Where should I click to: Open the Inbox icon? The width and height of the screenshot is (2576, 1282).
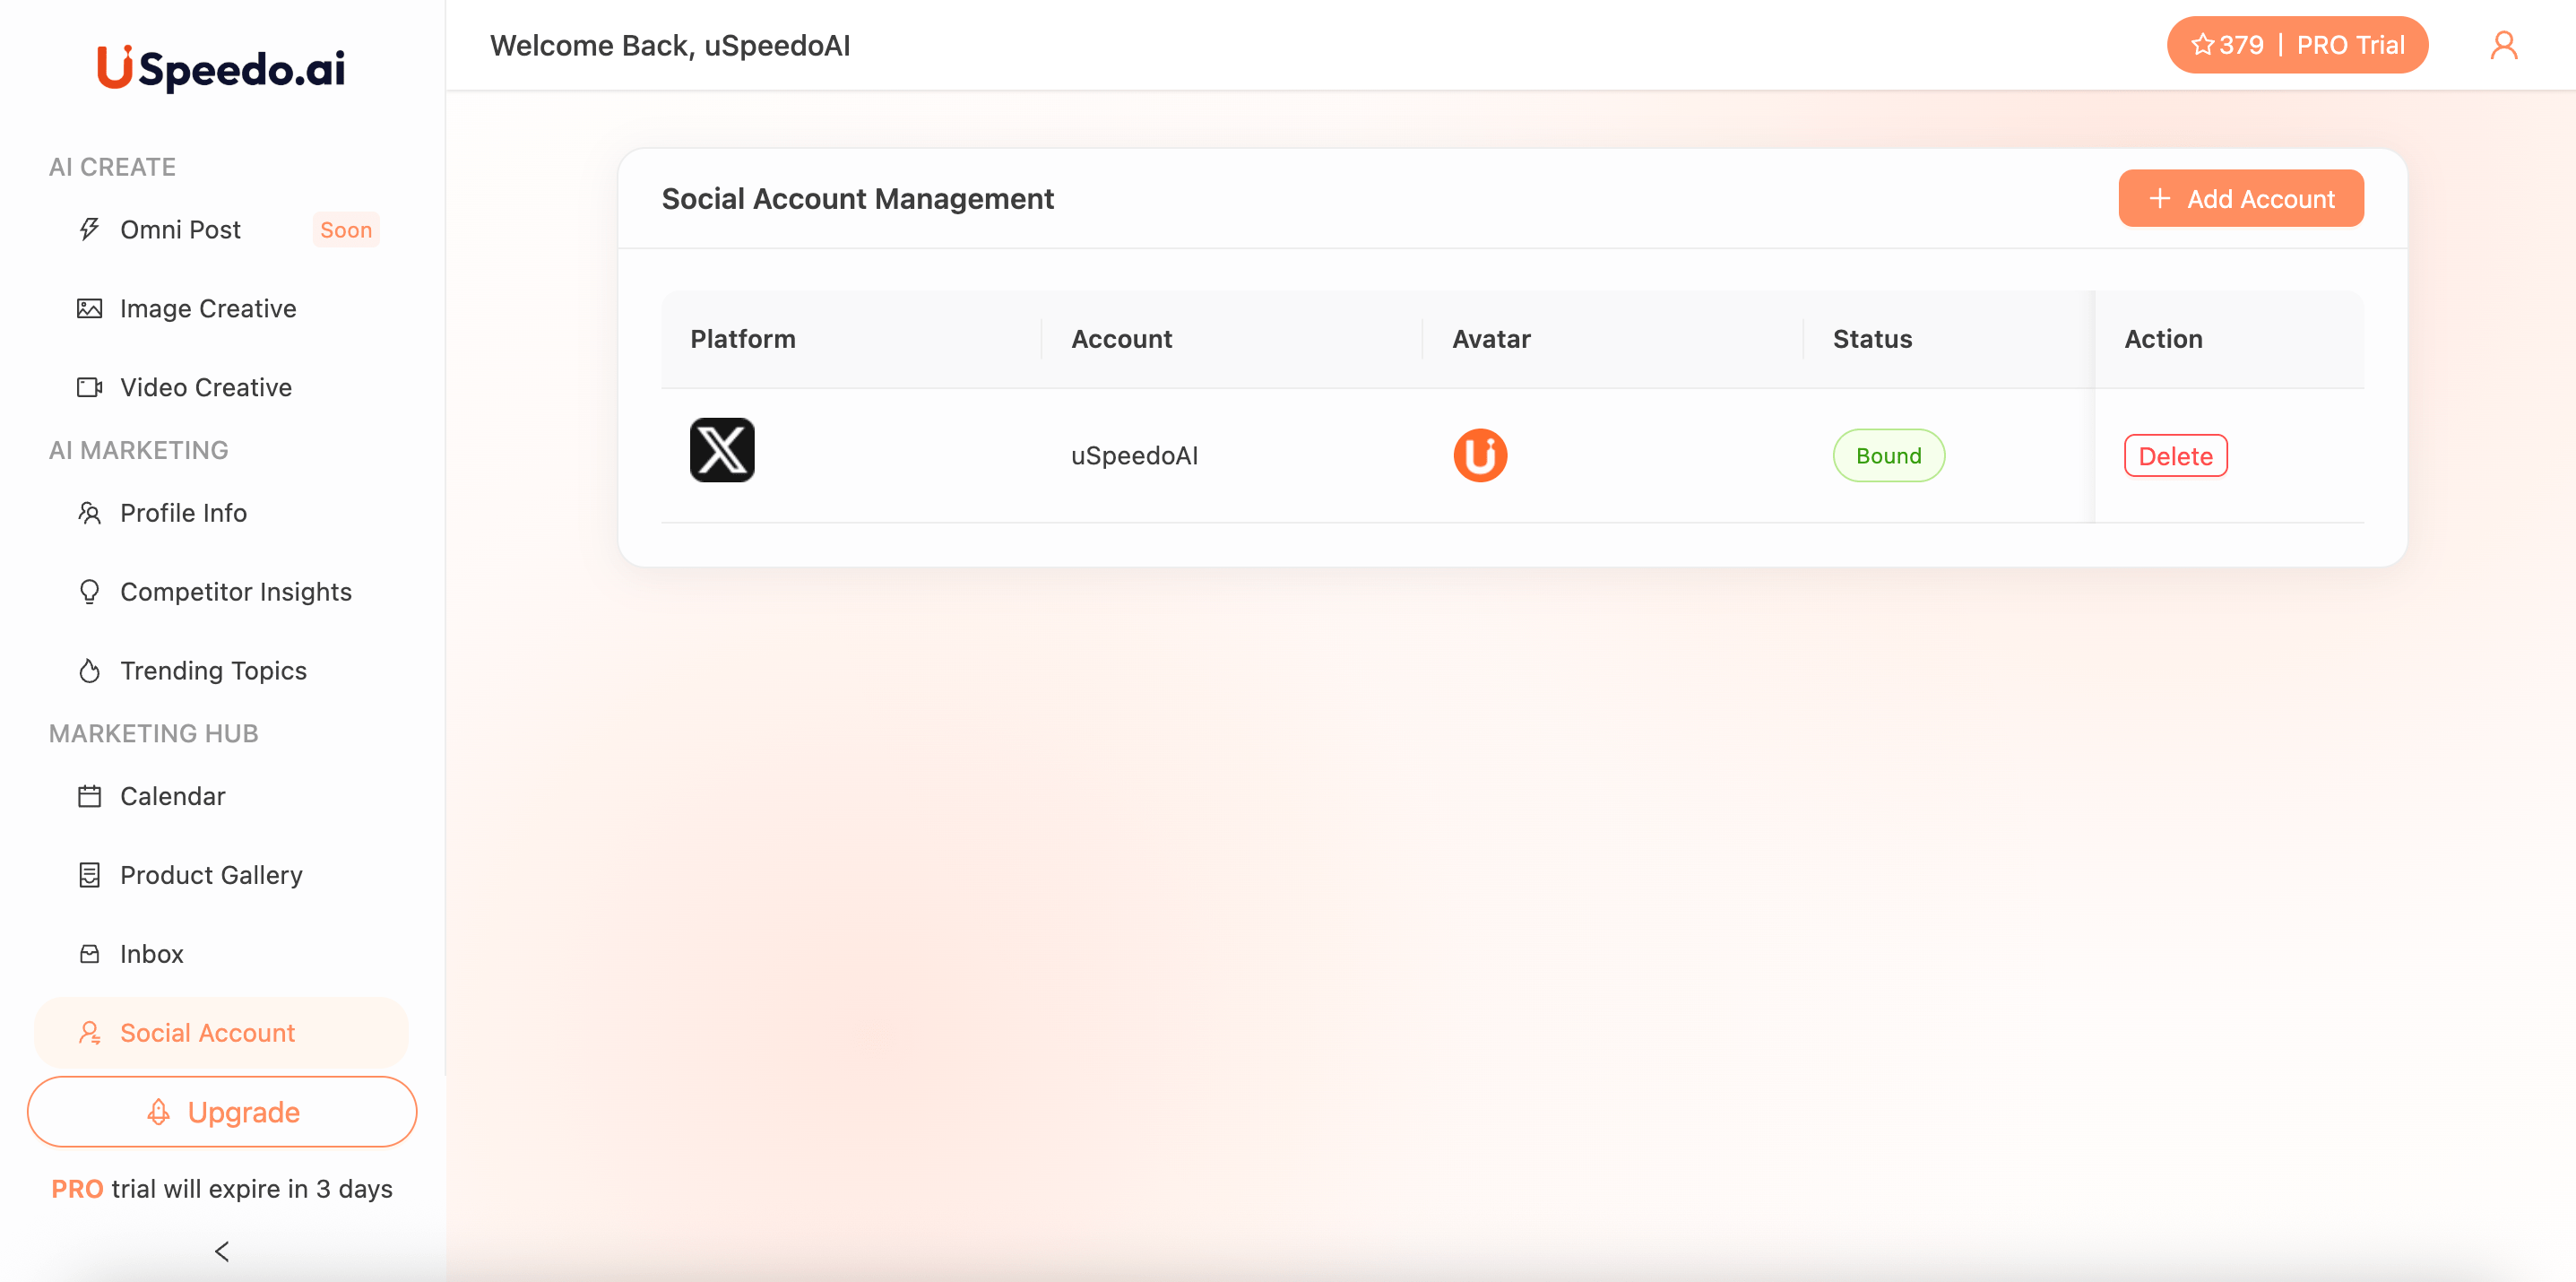tap(90, 953)
